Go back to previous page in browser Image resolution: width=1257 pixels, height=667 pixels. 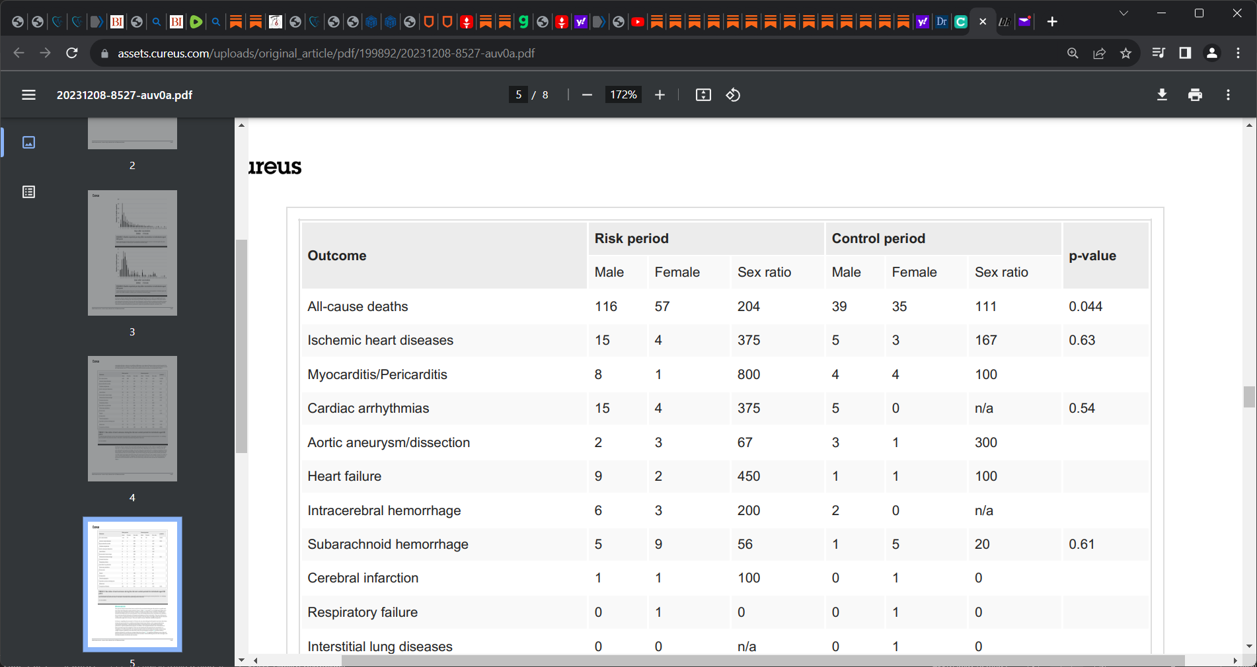tap(19, 53)
